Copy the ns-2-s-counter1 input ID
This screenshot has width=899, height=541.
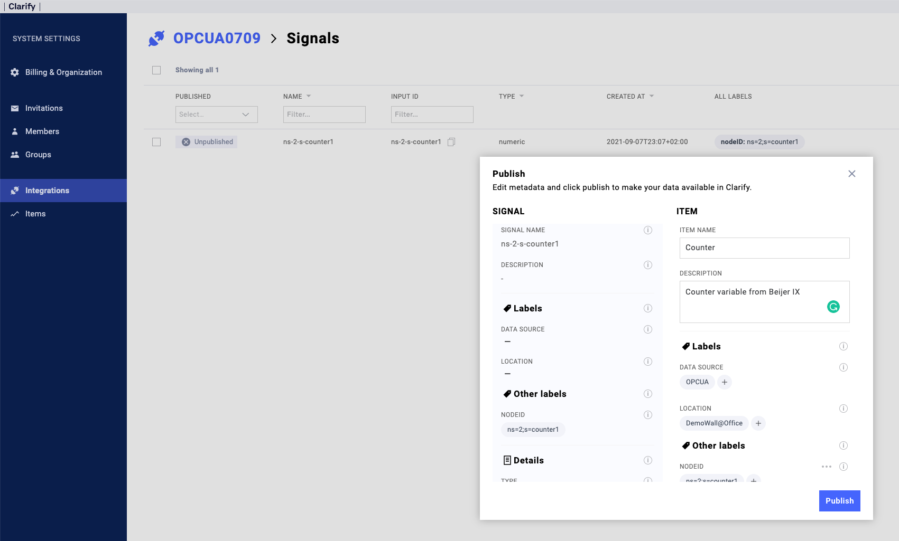click(451, 142)
